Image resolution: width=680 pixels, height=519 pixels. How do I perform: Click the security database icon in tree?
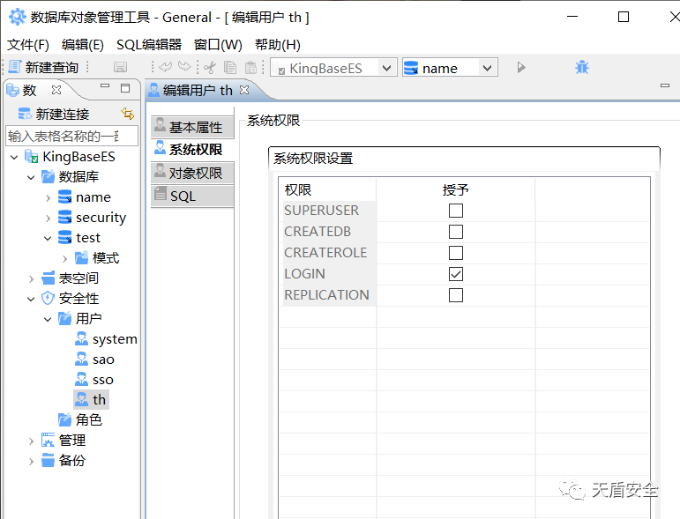[x=64, y=218]
